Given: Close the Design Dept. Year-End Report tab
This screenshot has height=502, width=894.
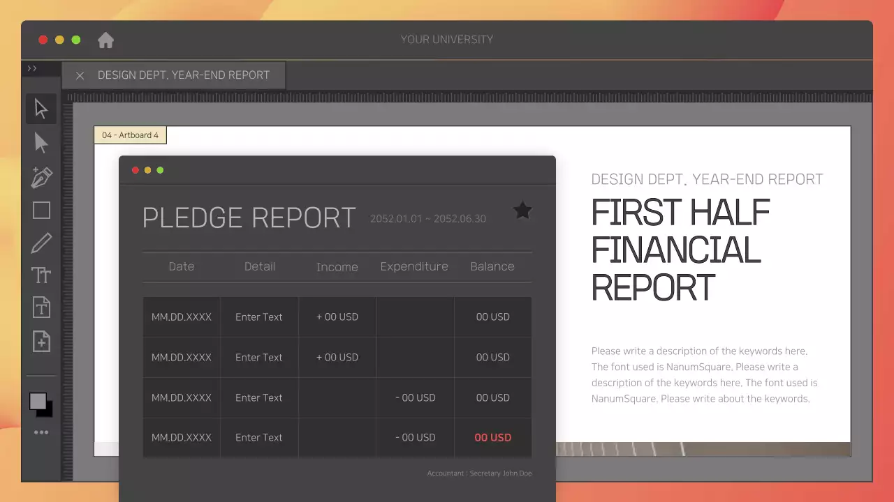Looking at the screenshot, I should point(80,75).
